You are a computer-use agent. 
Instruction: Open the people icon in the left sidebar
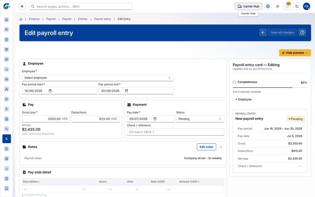coord(7,30)
